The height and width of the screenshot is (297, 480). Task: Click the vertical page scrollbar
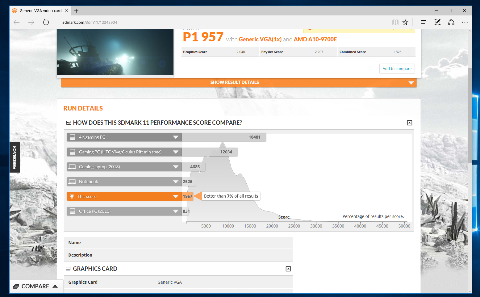(470, 116)
